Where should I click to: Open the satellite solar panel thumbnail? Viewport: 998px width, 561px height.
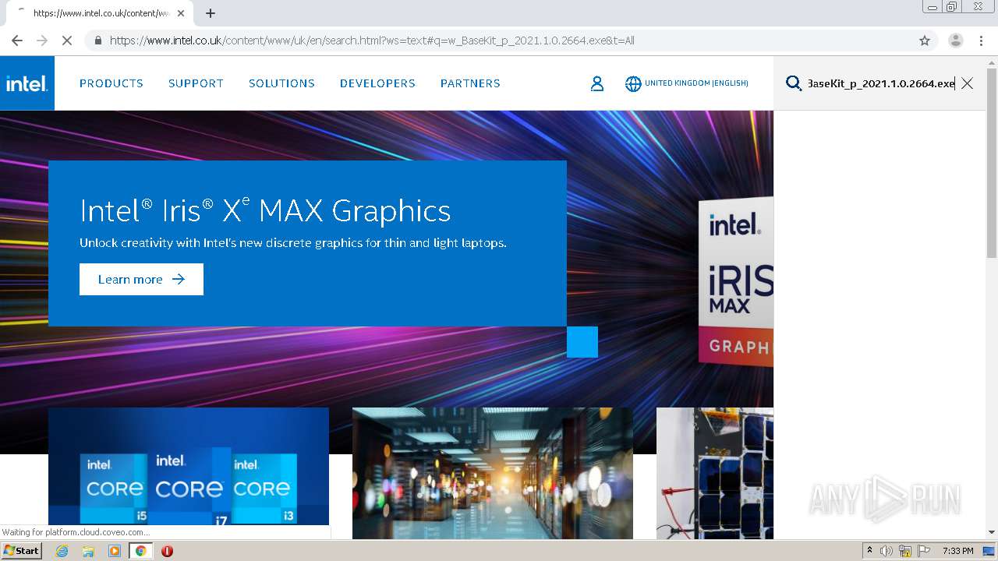tap(715, 473)
